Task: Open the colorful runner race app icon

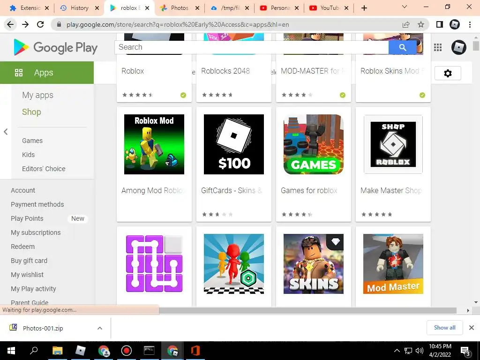Action: click(x=233, y=264)
